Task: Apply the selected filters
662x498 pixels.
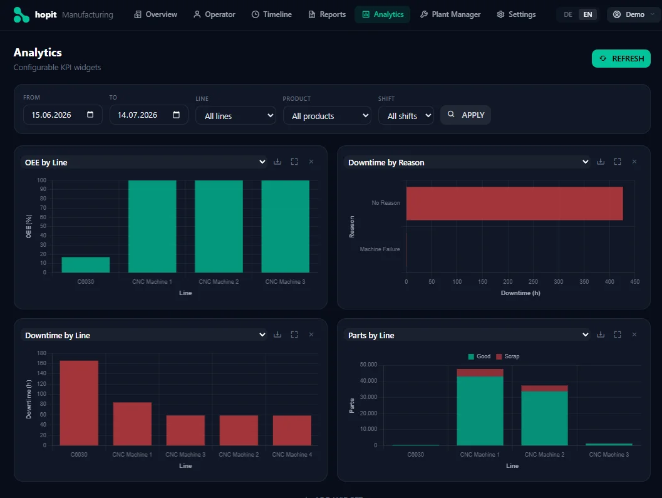Action: coord(466,115)
